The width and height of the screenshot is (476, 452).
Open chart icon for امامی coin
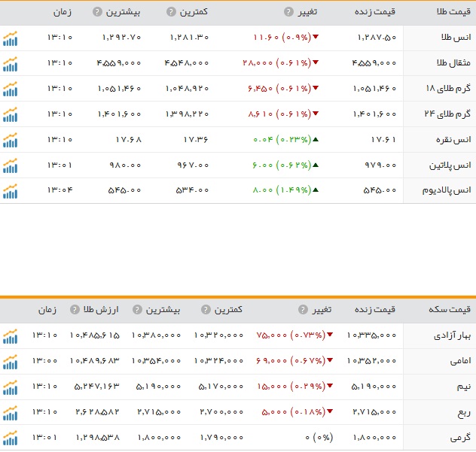(11, 362)
